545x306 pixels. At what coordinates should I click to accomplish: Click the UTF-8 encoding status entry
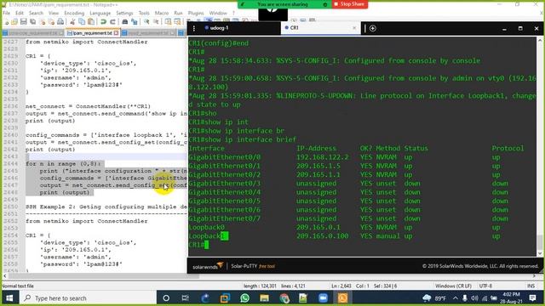pyautogui.click(x=485, y=286)
